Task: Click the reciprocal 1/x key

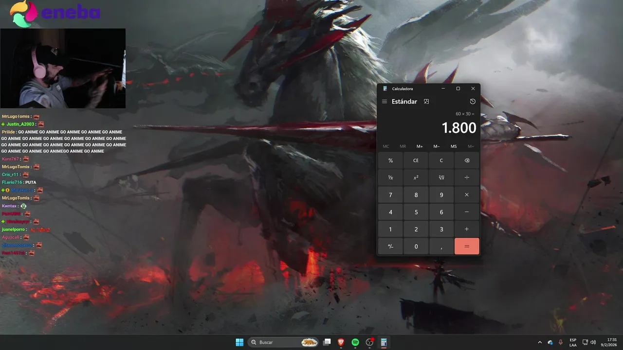Action: (390, 177)
